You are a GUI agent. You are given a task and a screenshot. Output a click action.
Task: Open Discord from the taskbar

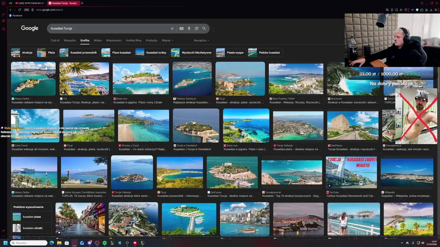coord(89,243)
